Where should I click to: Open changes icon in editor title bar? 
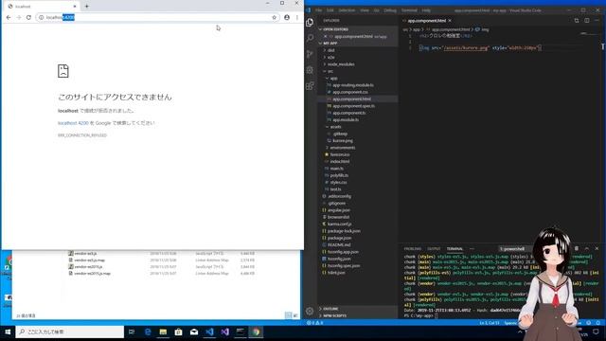(x=577, y=21)
